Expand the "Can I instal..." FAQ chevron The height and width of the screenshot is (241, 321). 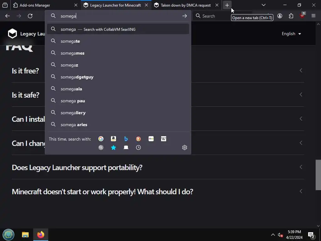tap(301, 119)
